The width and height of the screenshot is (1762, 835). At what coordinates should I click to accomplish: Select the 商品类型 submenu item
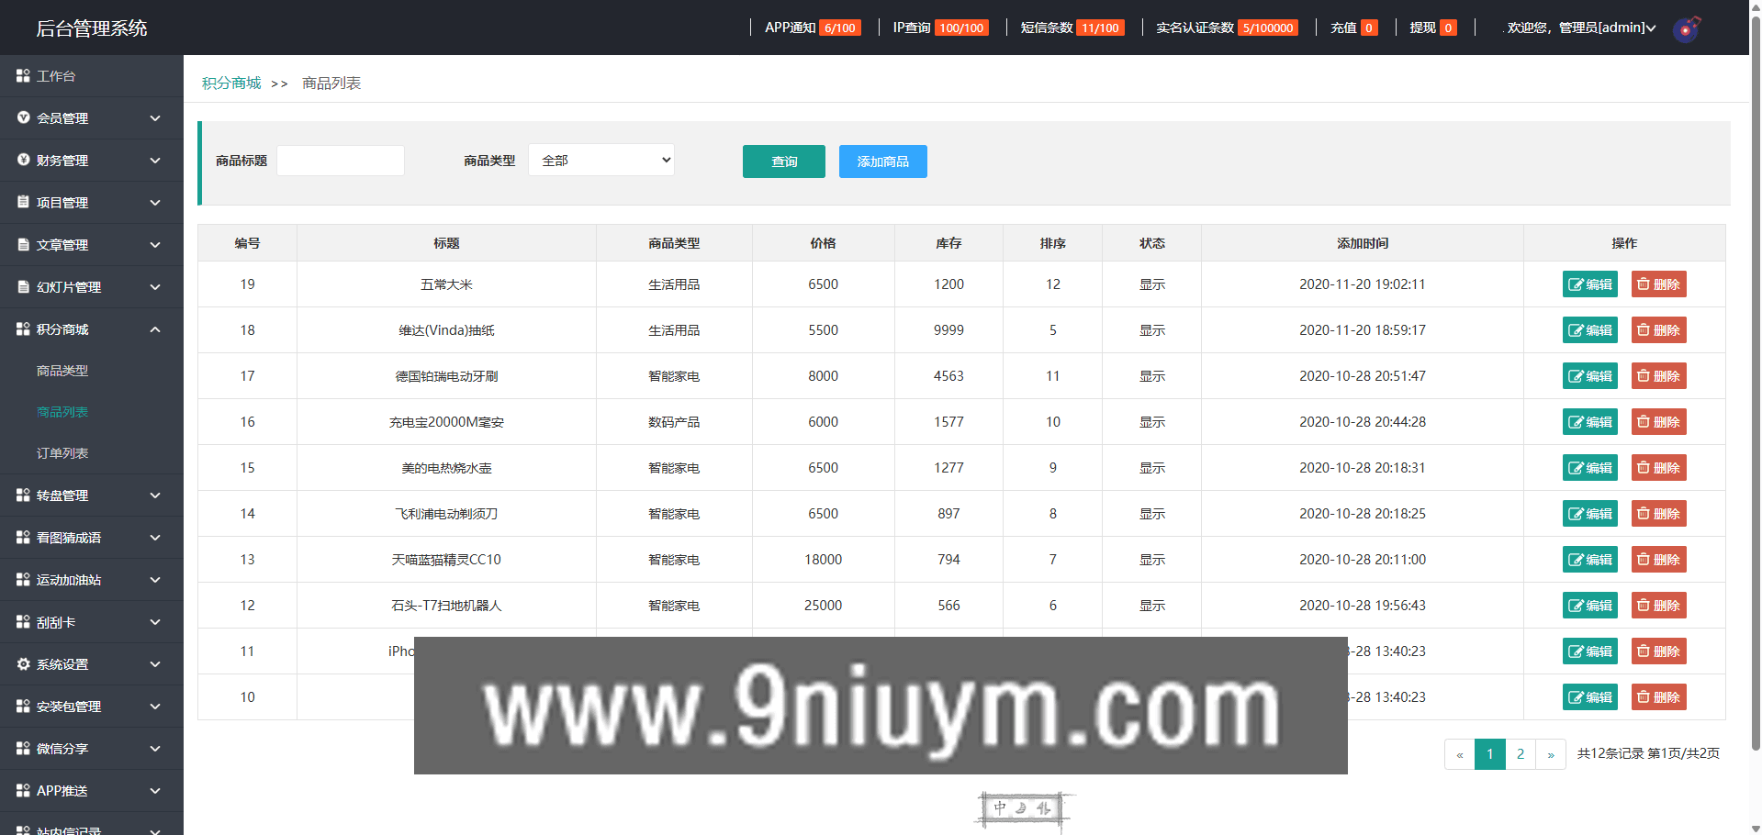tap(62, 371)
